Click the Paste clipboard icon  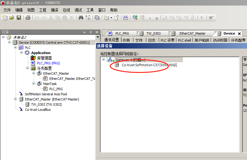pyautogui.click(x=65, y=18)
